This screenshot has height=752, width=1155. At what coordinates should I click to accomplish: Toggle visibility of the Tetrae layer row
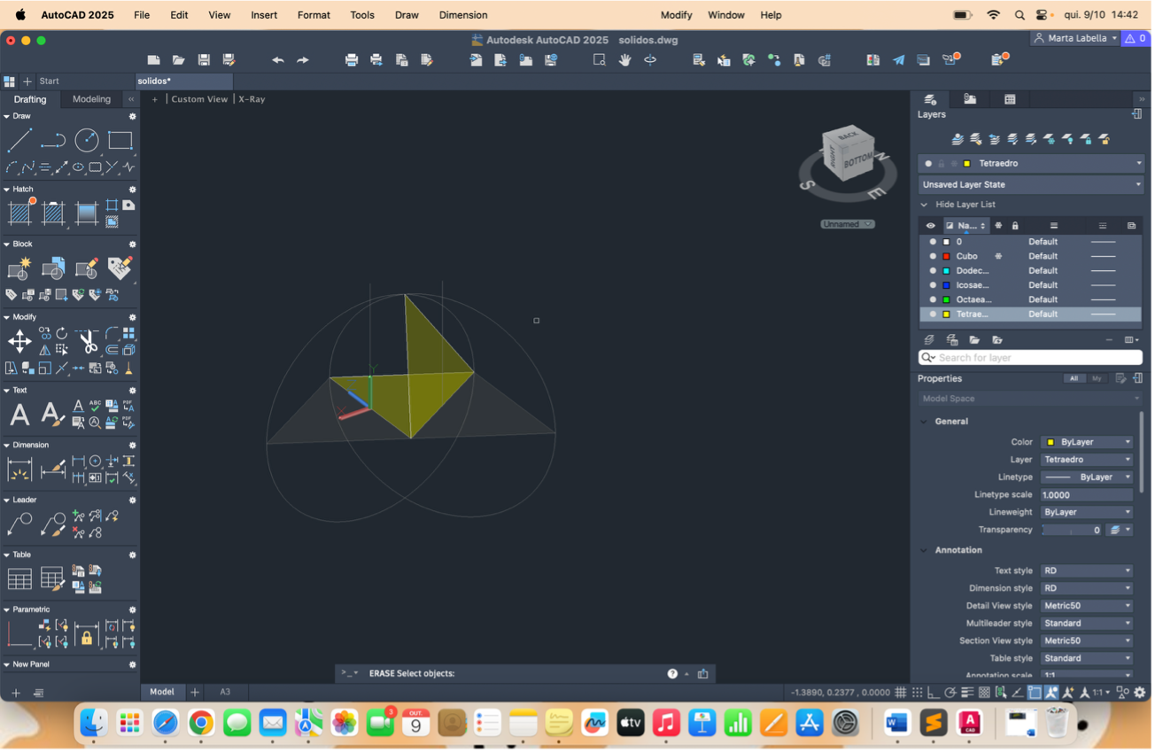coord(933,314)
